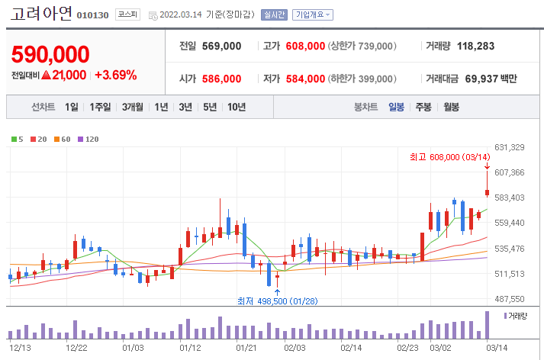The width and height of the screenshot is (544, 360).
Task: Click the 거래량 value 118,283
Action: point(475,46)
